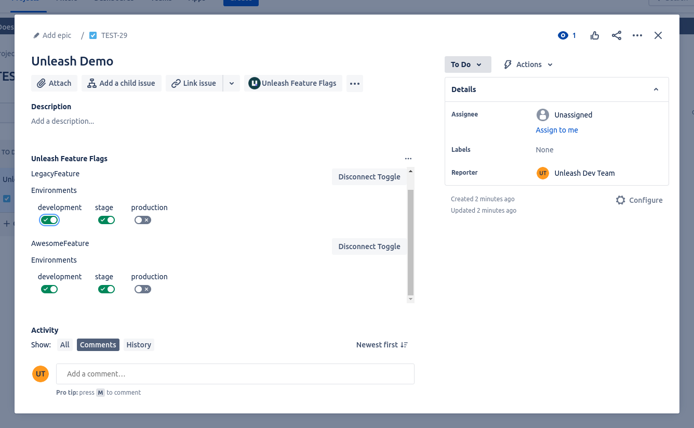Image resolution: width=694 pixels, height=428 pixels.
Task: Open the issue actions three-dots menu
Action: 637,35
